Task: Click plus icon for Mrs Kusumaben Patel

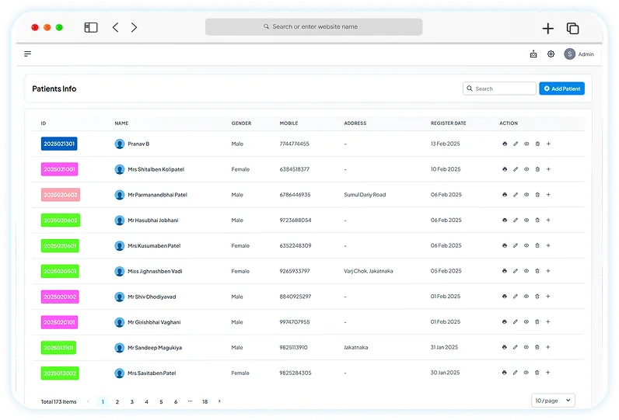Action: coord(548,245)
